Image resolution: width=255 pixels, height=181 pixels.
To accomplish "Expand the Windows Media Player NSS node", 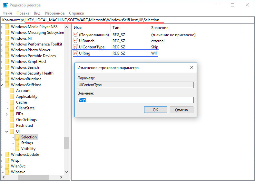I will pos(2,27).
